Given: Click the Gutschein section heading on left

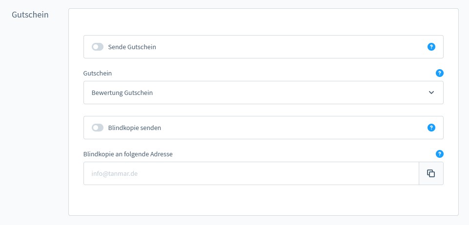Looking at the screenshot, I should [x=30, y=15].
